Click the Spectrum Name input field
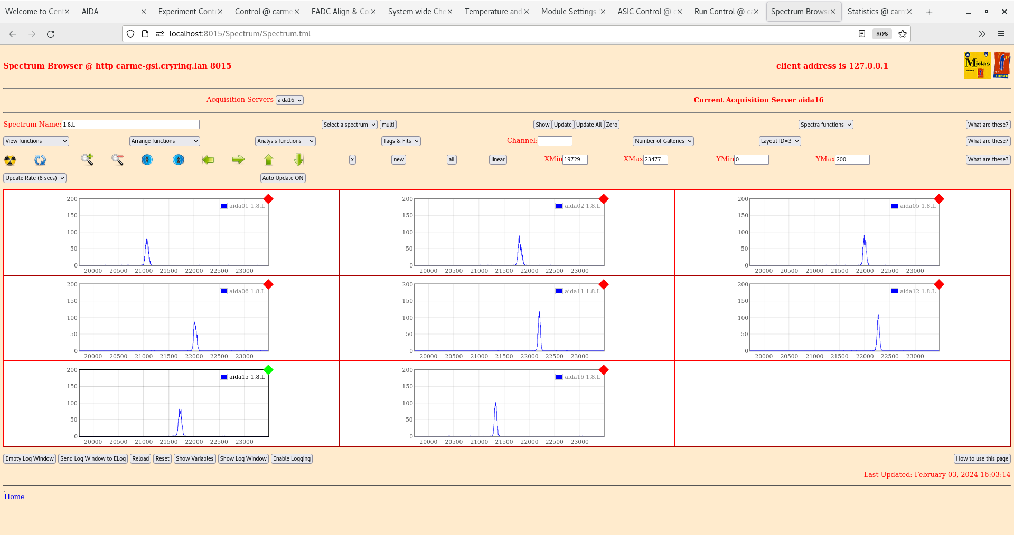 coord(130,125)
